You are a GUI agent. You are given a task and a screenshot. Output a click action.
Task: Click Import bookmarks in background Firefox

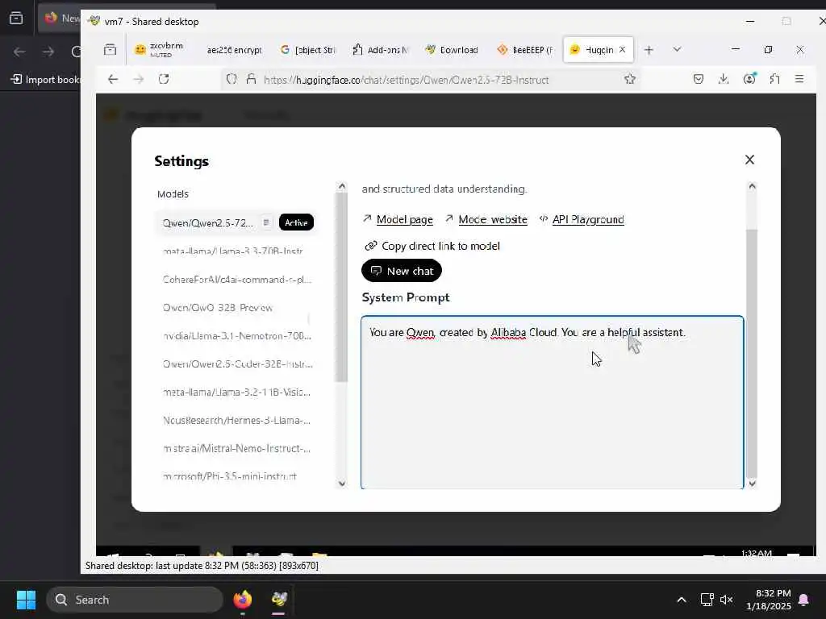coord(45,80)
